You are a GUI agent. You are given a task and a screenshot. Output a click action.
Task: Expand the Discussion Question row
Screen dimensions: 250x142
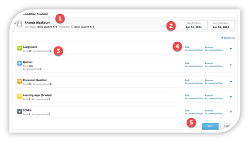(x=231, y=81)
